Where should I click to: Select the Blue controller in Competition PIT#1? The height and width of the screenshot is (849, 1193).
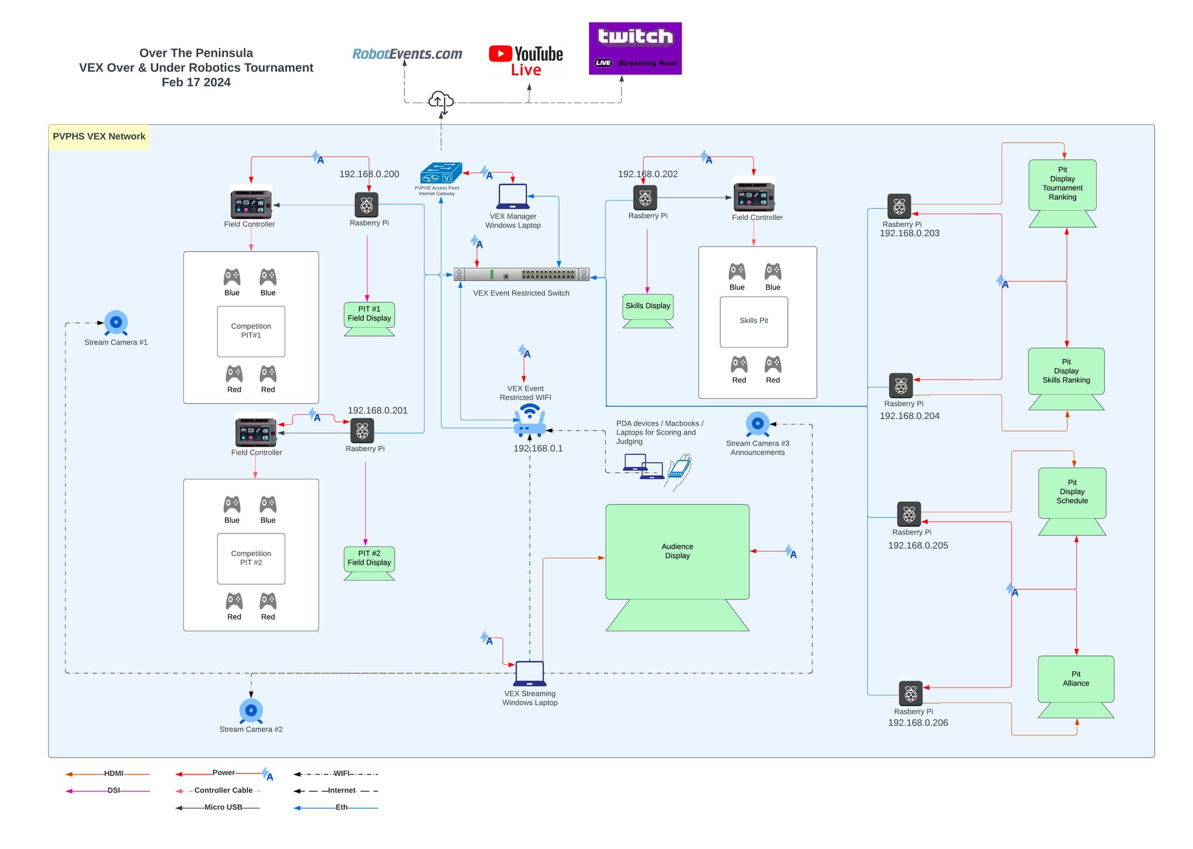tap(232, 277)
